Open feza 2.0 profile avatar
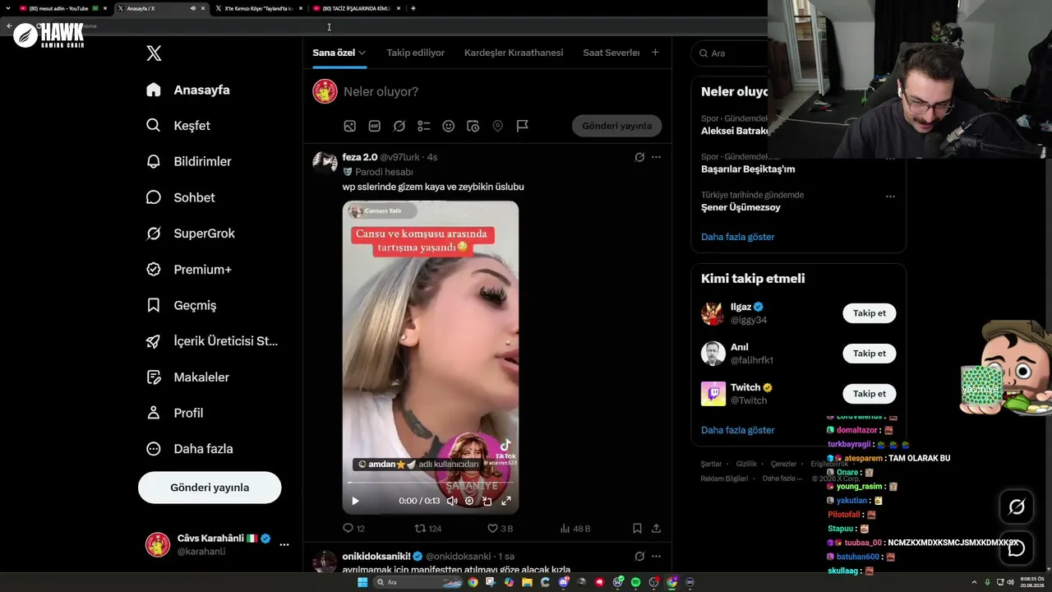1052x592 pixels. pos(325,162)
